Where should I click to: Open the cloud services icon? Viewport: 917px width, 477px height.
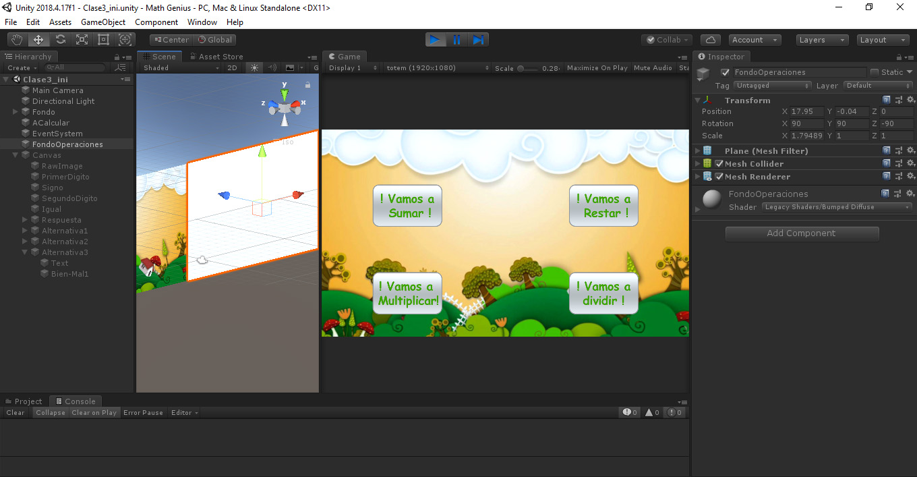[711, 40]
